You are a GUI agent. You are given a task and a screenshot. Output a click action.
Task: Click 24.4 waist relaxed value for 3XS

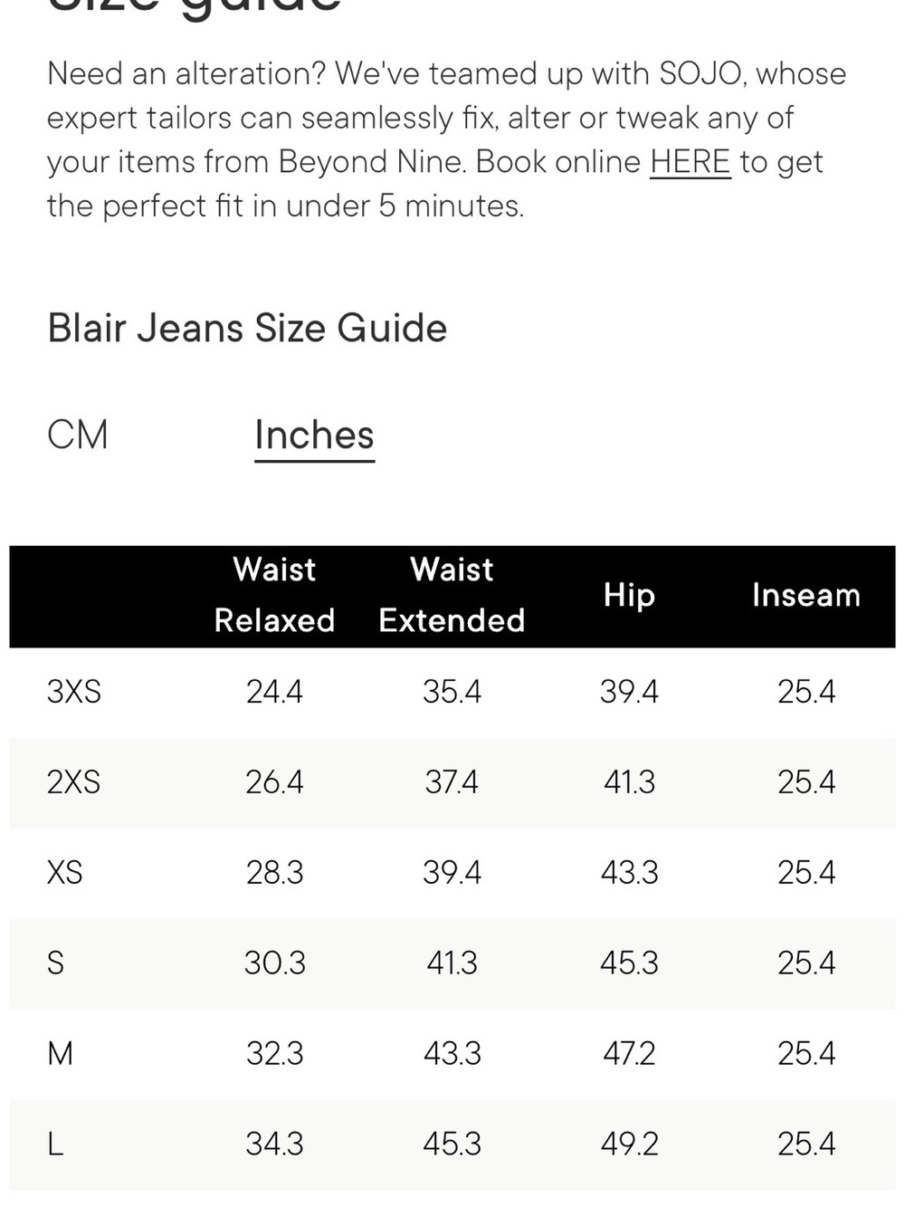tap(274, 692)
